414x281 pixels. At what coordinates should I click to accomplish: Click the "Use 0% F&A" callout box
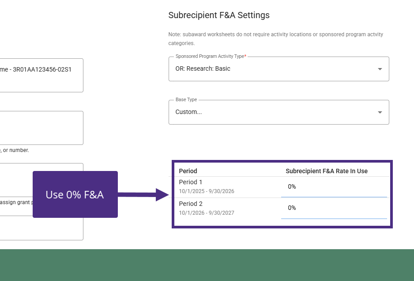coord(75,194)
